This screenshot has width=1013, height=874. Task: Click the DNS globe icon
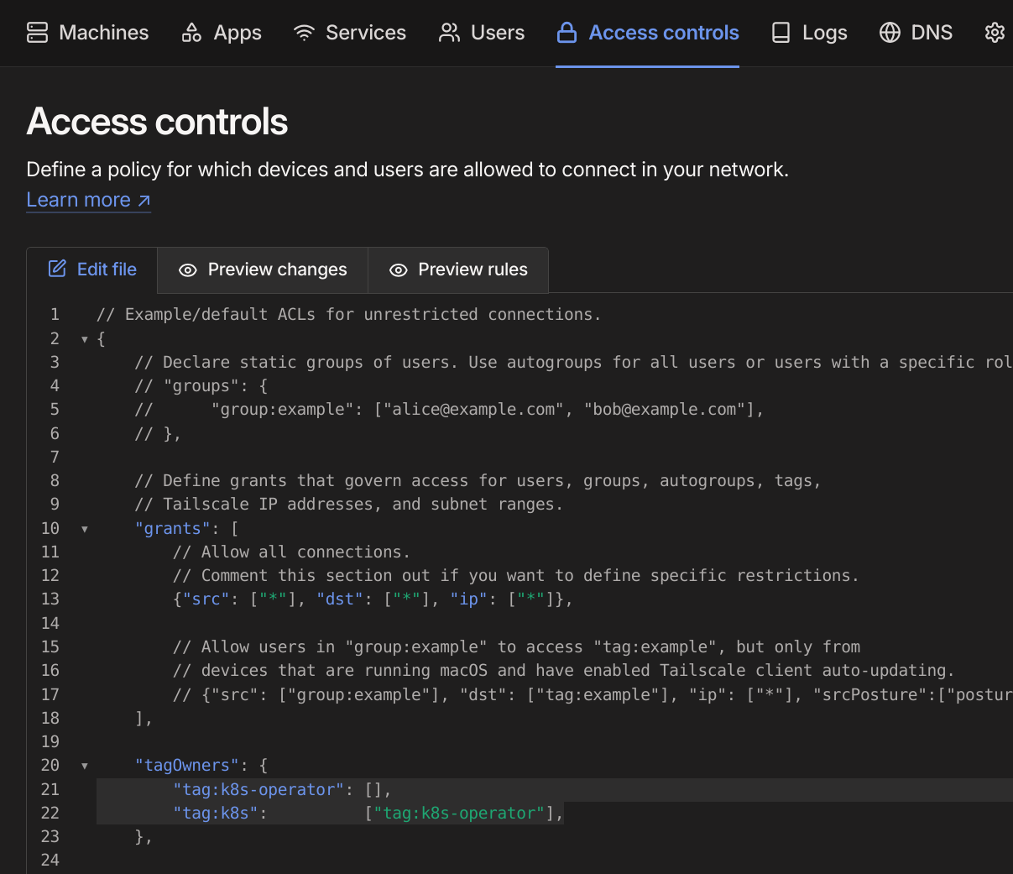pyautogui.click(x=890, y=33)
